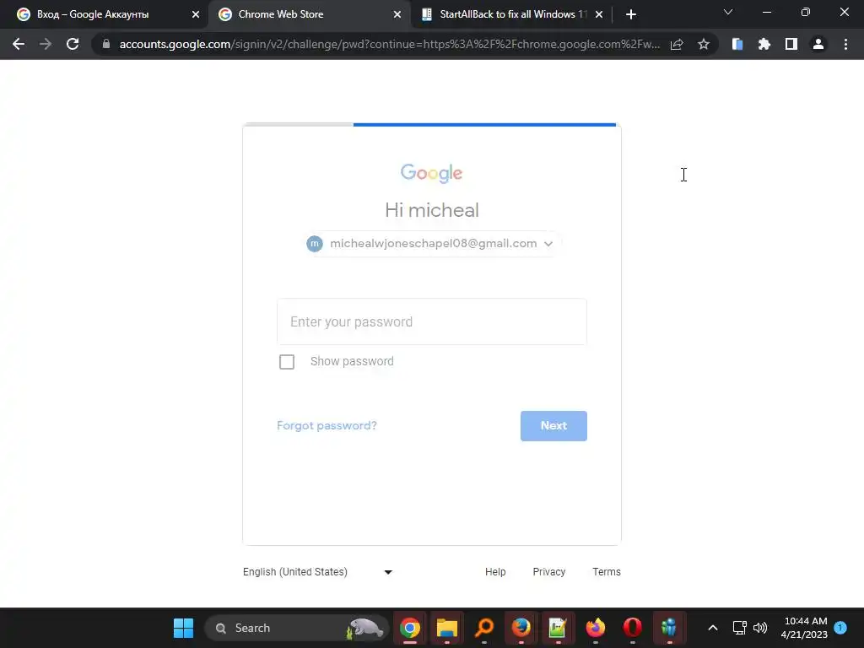This screenshot has width=864, height=648.
Task: Open the Help link
Action: (x=495, y=572)
